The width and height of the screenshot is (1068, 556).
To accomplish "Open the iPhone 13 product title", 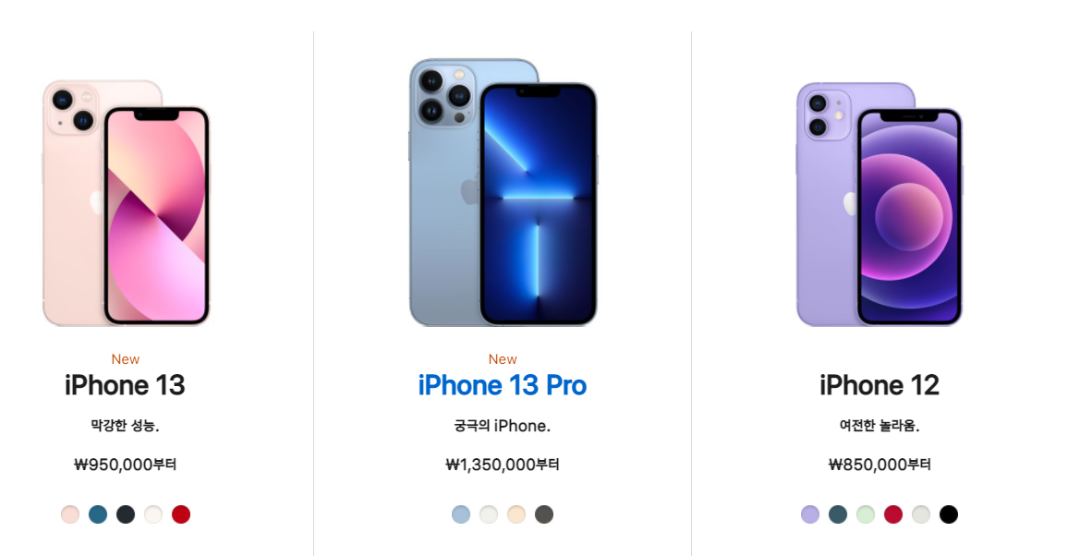I will pyautogui.click(x=125, y=386).
